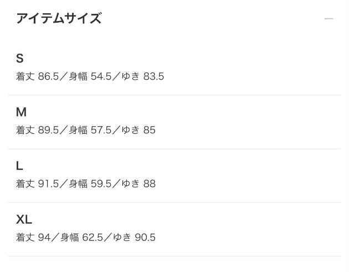Click the S size 身幅 54.5 value
Viewport: 349px width, 272px height.
pos(90,76)
